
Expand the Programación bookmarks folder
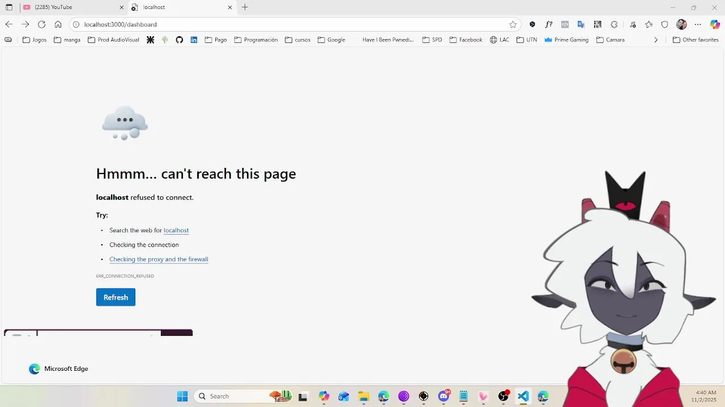(x=256, y=40)
